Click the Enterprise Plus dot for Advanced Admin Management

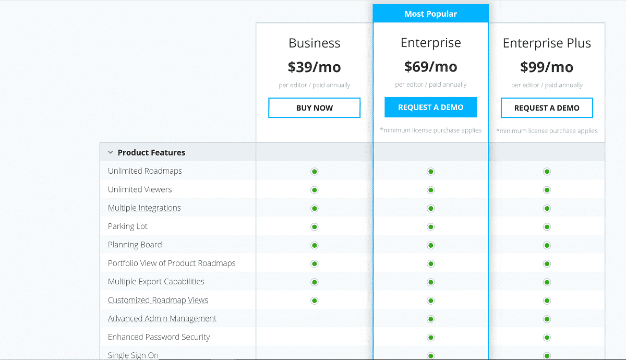547,319
